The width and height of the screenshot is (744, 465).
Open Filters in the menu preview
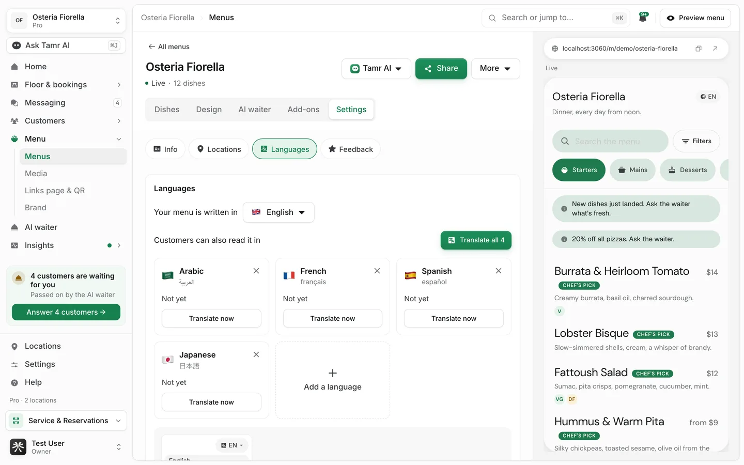click(x=696, y=141)
